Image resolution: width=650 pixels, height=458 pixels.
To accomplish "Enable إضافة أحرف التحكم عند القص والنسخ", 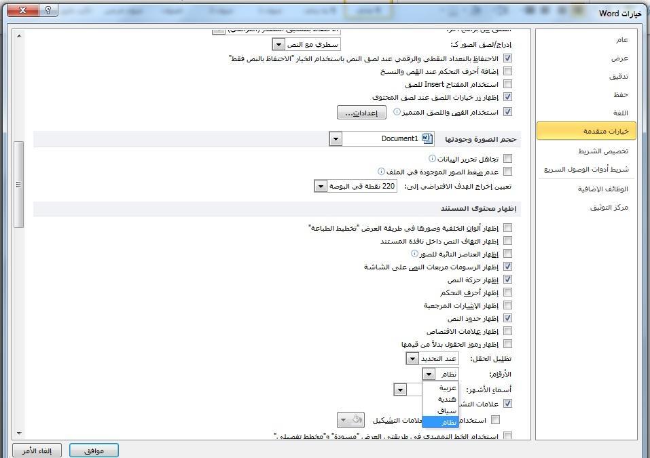I will tap(507, 71).
